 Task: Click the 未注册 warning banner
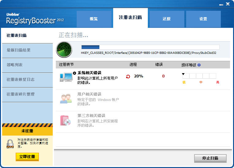(27, 129)
